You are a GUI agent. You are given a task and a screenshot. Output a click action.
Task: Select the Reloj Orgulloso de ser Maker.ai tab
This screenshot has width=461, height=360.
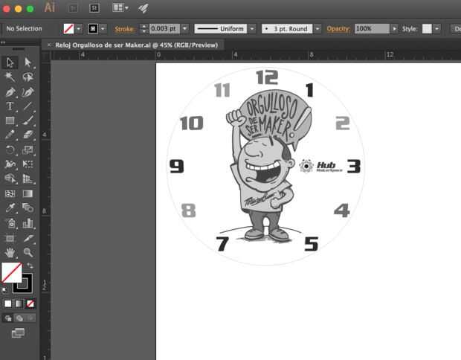tap(136, 45)
